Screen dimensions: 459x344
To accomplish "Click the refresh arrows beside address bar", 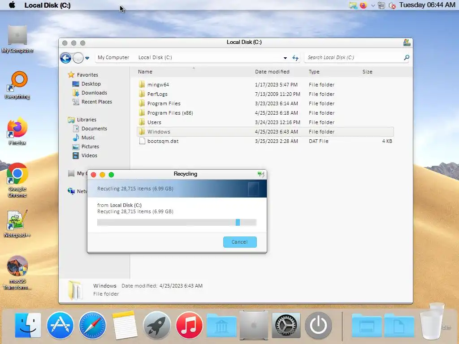I will click(295, 58).
